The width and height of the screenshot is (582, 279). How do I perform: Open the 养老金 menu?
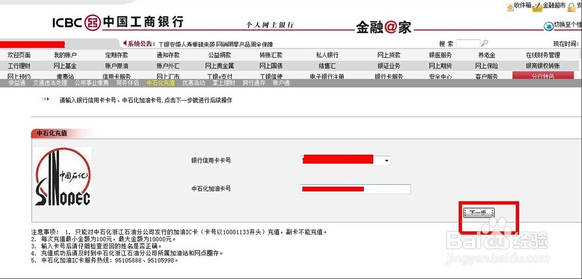pos(487,55)
